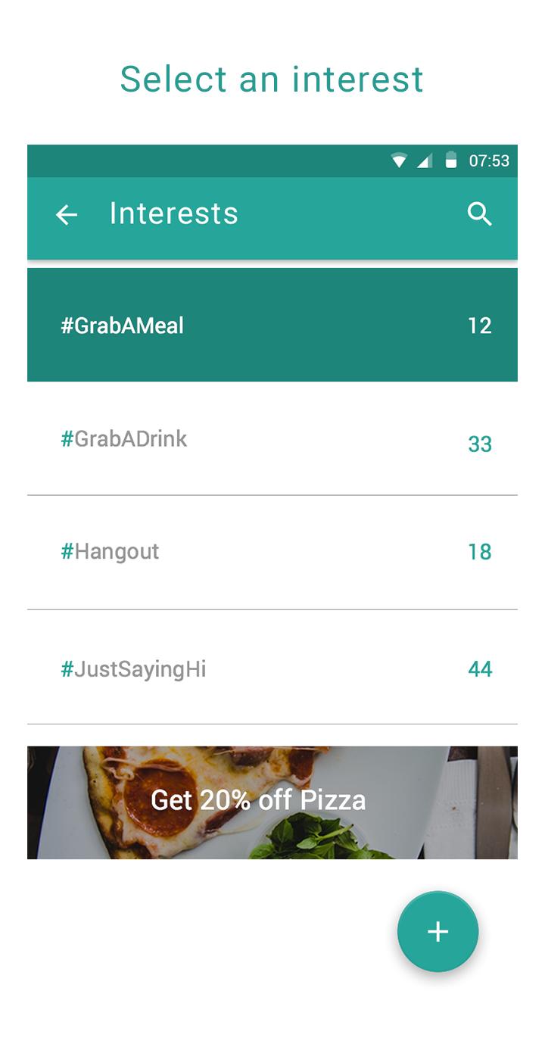This screenshot has height=1050, width=545.
Task: Click the Select an interest heading
Action: pyautogui.click(x=272, y=79)
